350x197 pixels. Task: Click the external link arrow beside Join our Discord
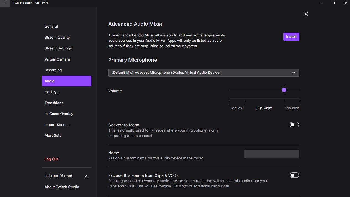pos(86,176)
